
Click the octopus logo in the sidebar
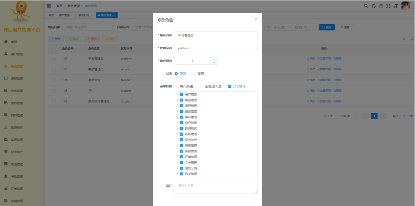pyautogui.click(x=22, y=12)
